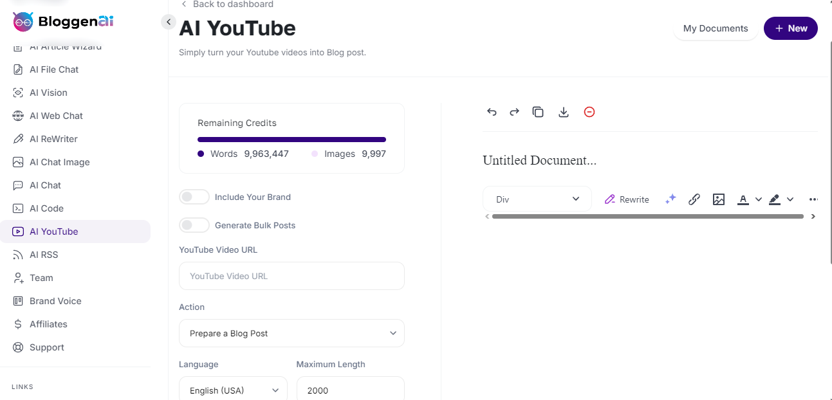Click the Maximum Length field showing 2000
Screen dimensions: 832x400
pyautogui.click(x=350, y=390)
